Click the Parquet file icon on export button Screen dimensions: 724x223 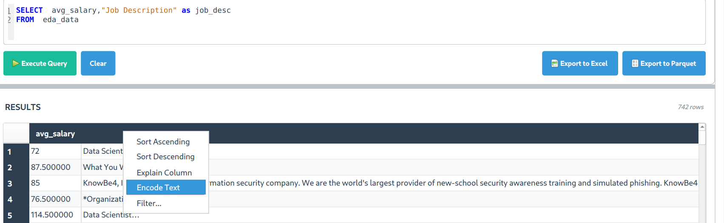635,63
